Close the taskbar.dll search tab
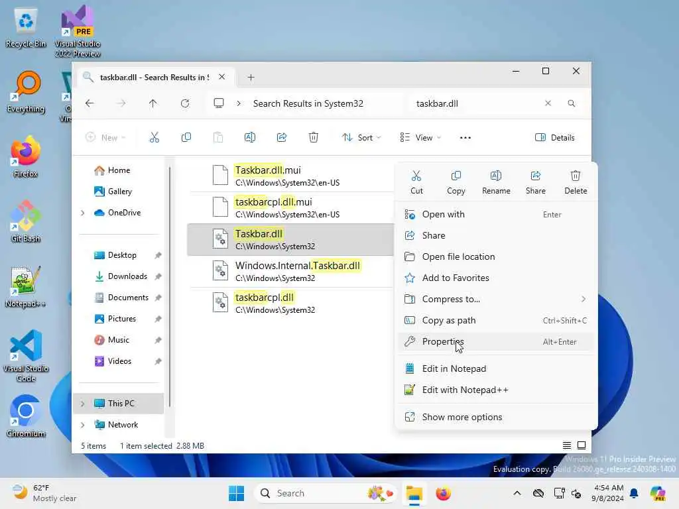Image resolution: width=679 pixels, height=509 pixels. pos(221,77)
